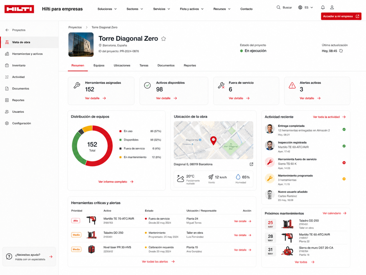Click the Reportes sidebar icon

7,100
